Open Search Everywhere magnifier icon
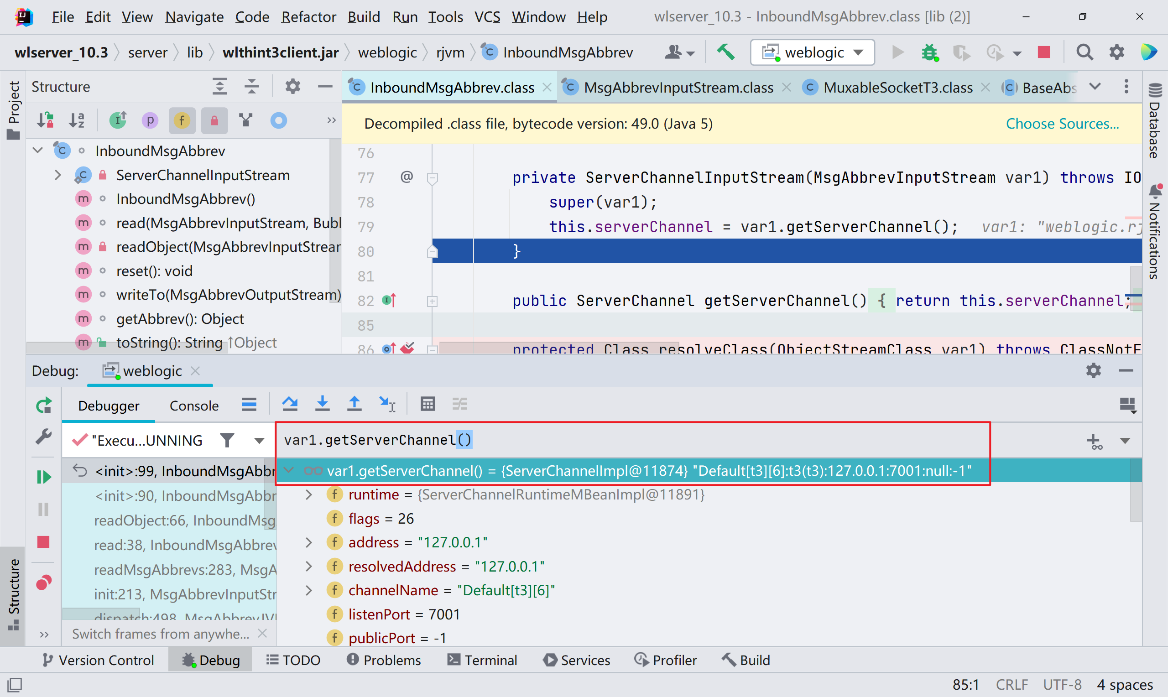The image size is (1168, 697). (1085, 52)
